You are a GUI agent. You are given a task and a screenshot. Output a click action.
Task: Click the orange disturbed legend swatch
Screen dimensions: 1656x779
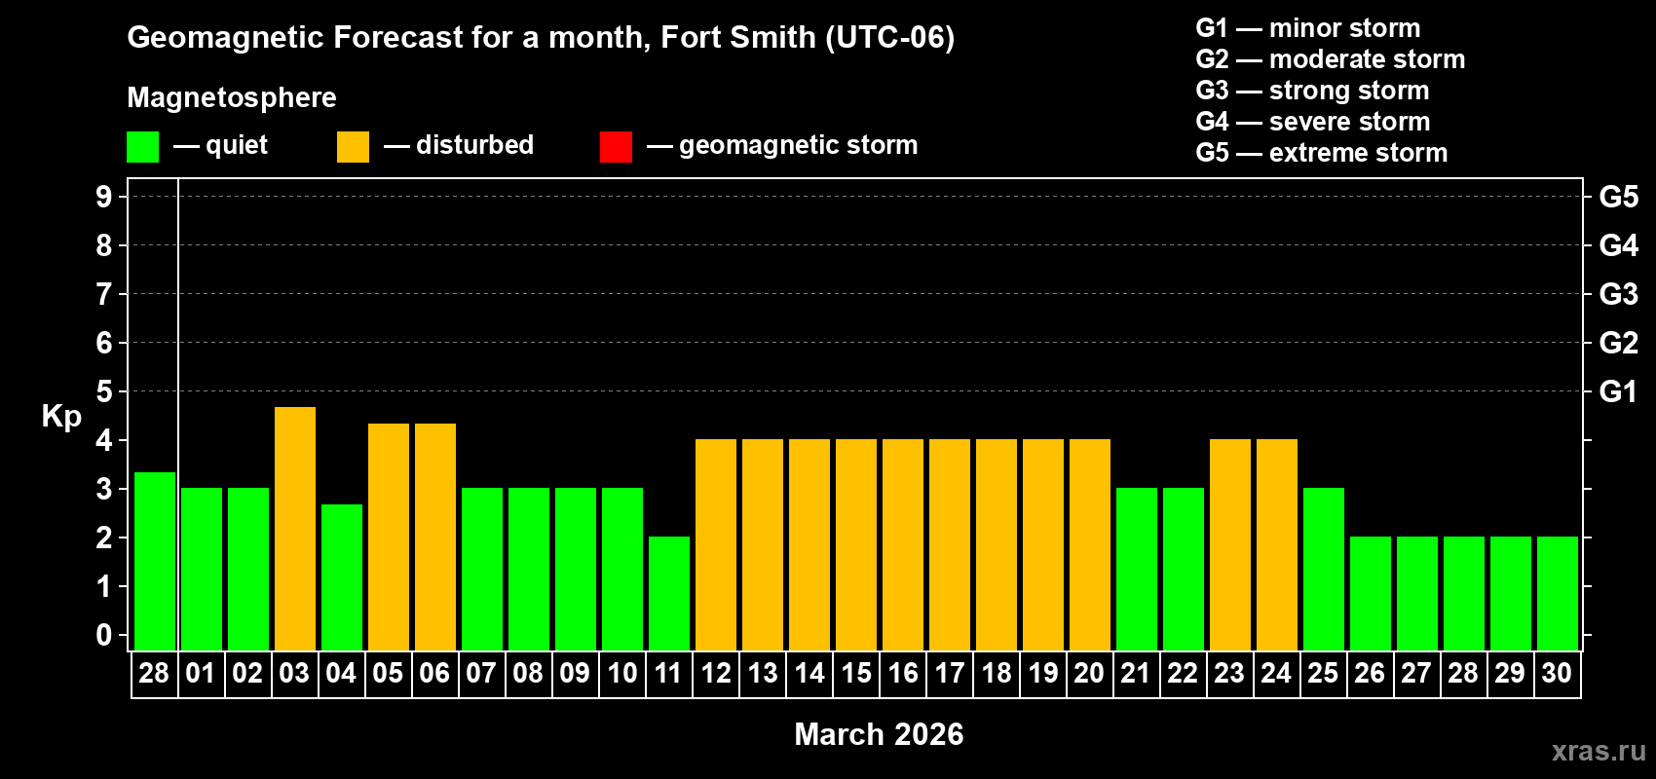click(x=354, y=147)
